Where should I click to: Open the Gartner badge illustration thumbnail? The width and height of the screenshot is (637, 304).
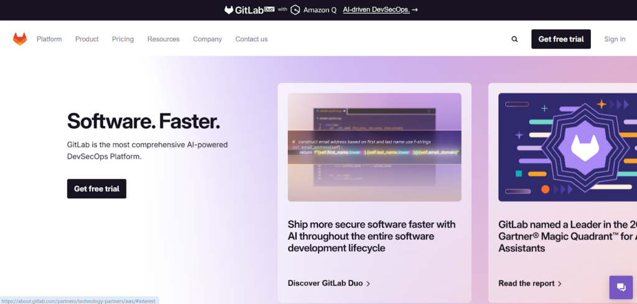tap(567, 147)
